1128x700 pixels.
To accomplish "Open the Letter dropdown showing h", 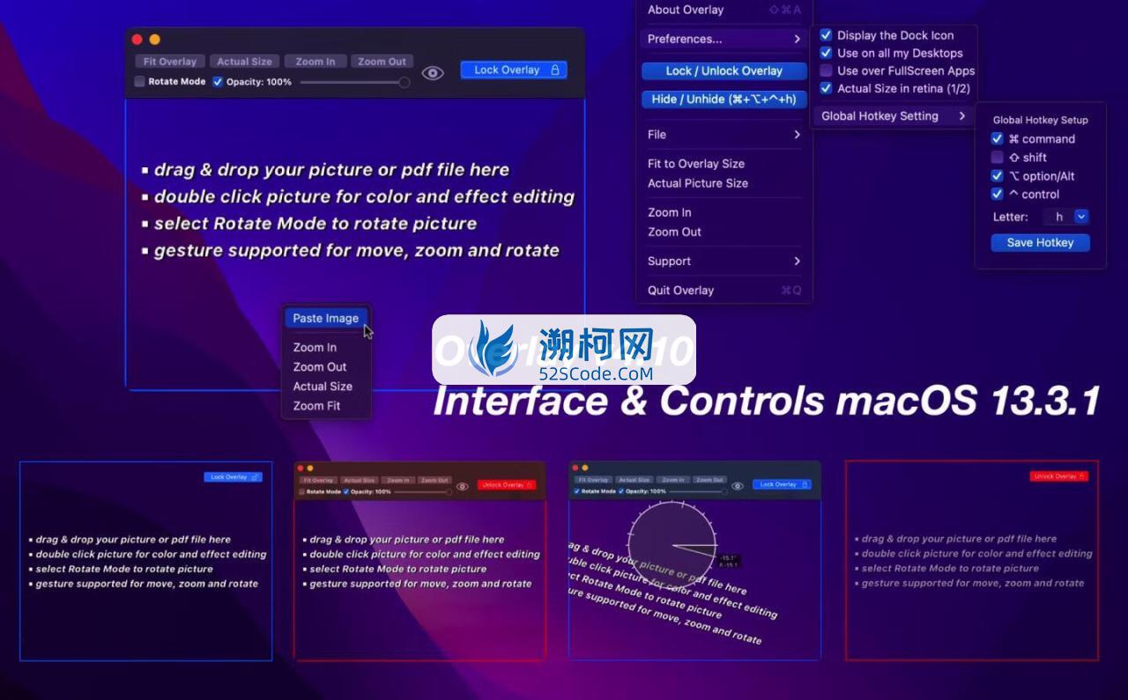I will click(1066, 217).
